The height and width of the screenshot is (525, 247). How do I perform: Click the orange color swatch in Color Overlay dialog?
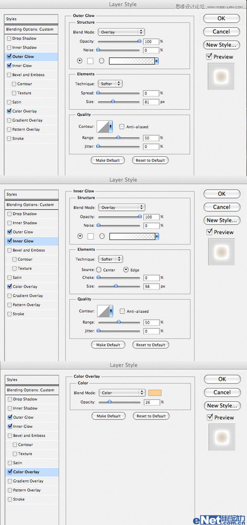pos(155,393)
